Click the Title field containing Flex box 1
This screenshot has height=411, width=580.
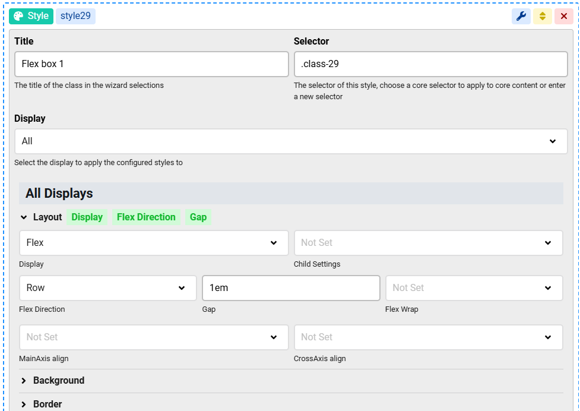pyautogui.click(x=151, y=64)
